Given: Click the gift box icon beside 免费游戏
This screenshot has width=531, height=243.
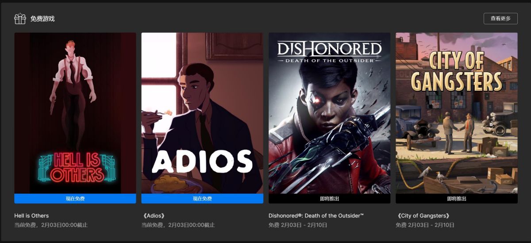Looking at the screenshot, I should coord(20,19).
